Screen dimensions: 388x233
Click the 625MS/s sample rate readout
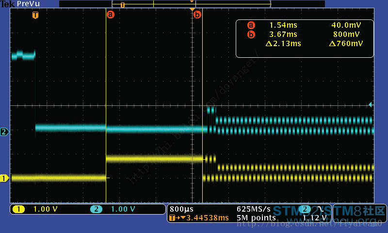[254, 209]
